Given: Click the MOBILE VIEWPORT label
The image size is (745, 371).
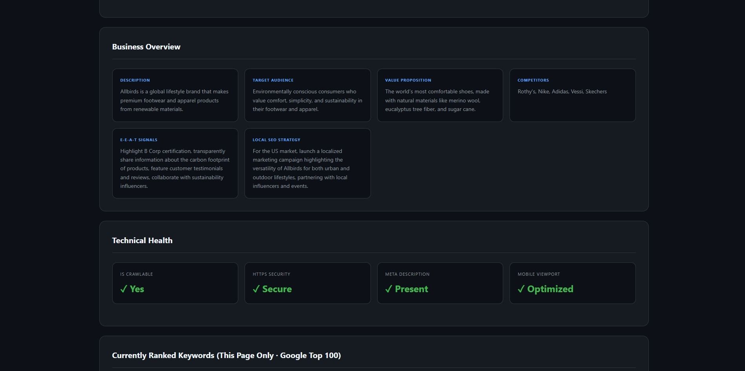Looking at the screenshot, I should (x=539, y=274).
